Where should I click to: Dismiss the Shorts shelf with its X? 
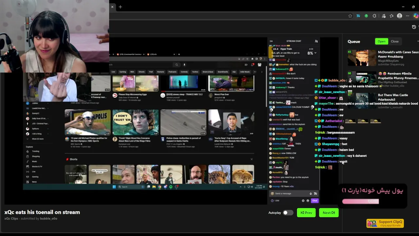[251, 159]
